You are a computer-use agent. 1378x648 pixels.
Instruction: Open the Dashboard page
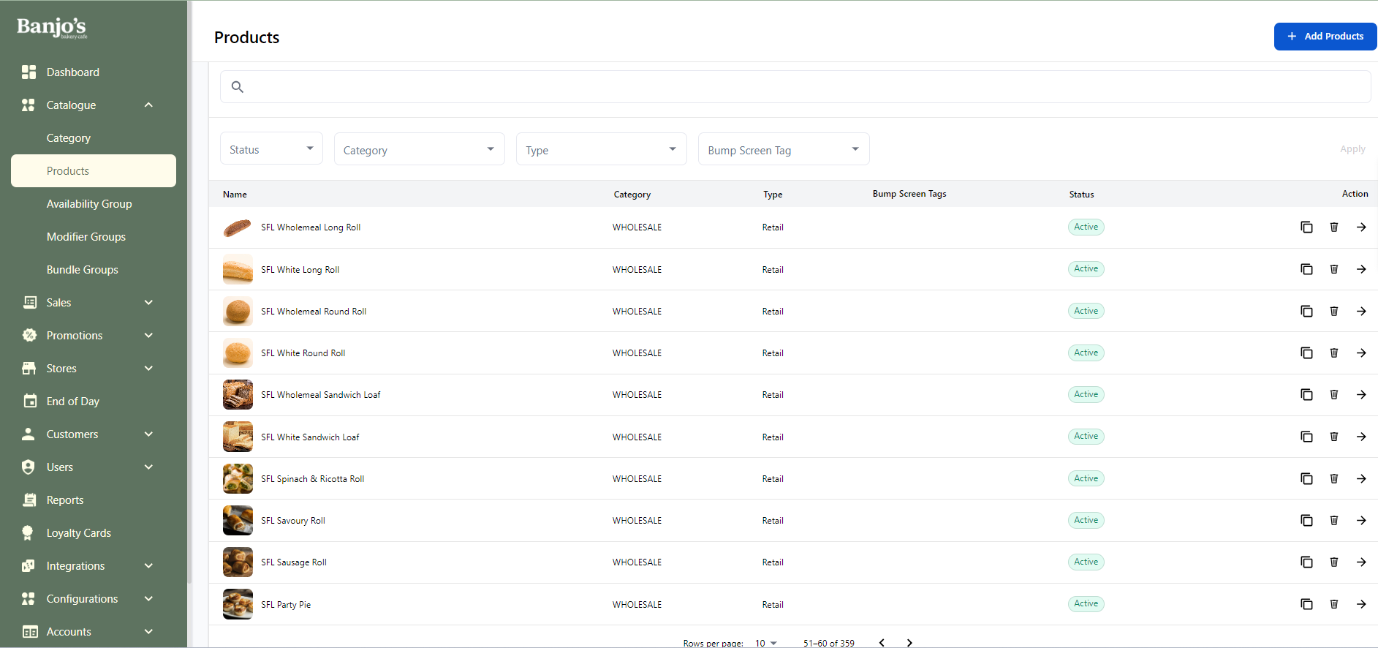pyautogui.click(x=72, y=72)
